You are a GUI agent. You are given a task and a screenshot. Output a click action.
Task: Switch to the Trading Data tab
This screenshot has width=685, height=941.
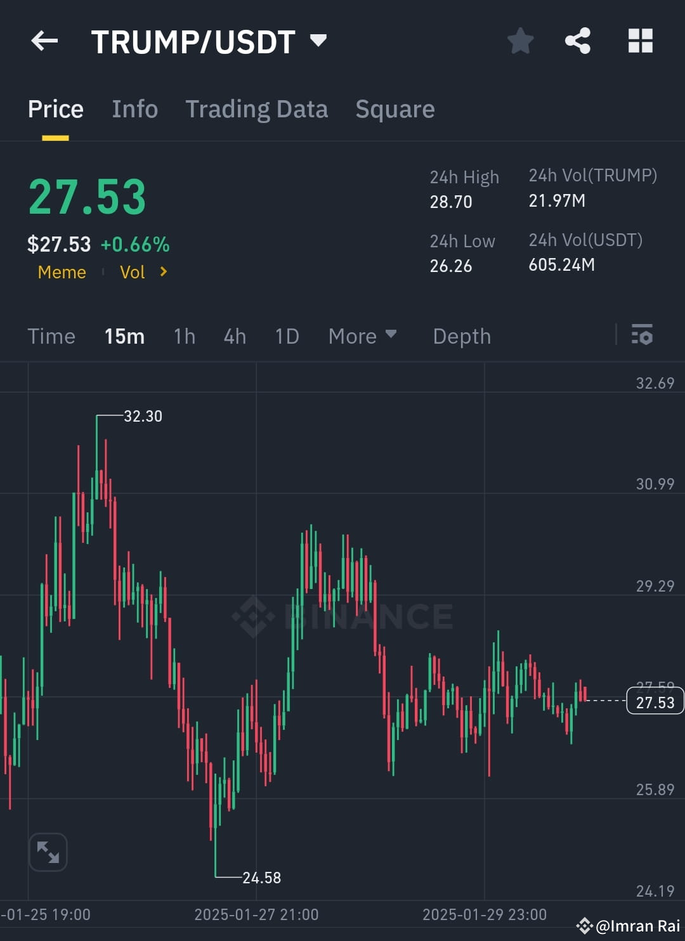[256, 108]
